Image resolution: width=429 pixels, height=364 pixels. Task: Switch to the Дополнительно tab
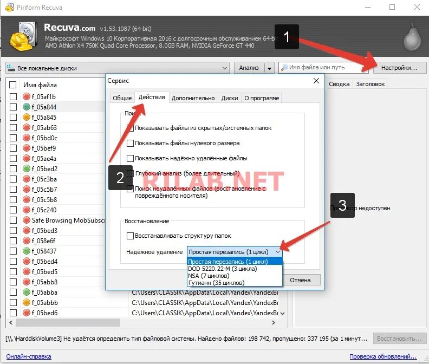[x=193, y=98]
